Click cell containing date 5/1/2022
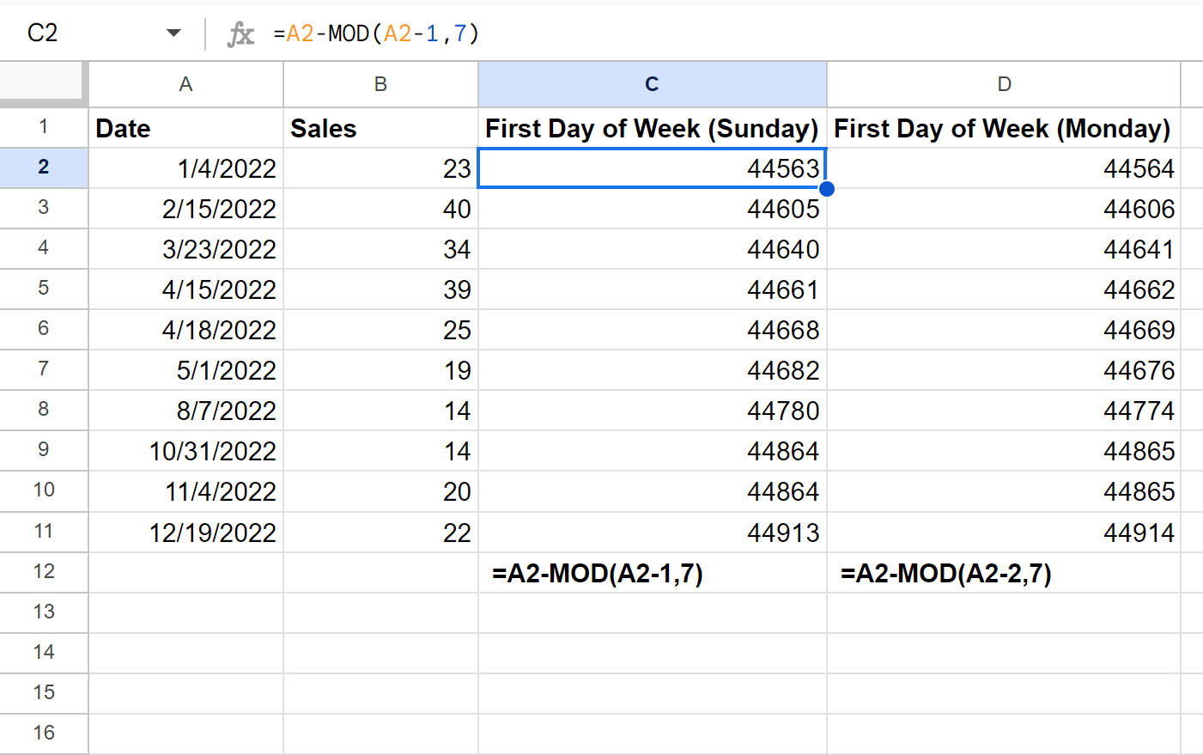Image resolution: width=1203 pixels, height=755 pixels. point(185,370)
